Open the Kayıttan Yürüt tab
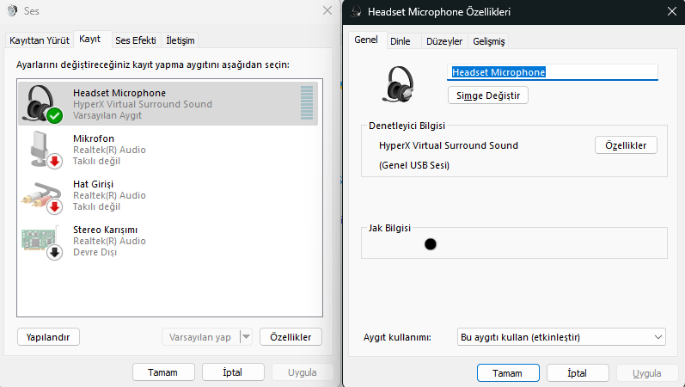The height and width of the screenshot is (387, 685). pos(40,40)
